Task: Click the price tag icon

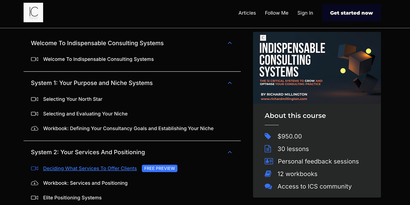Action: pyautogui.click(x=268, y=136)
